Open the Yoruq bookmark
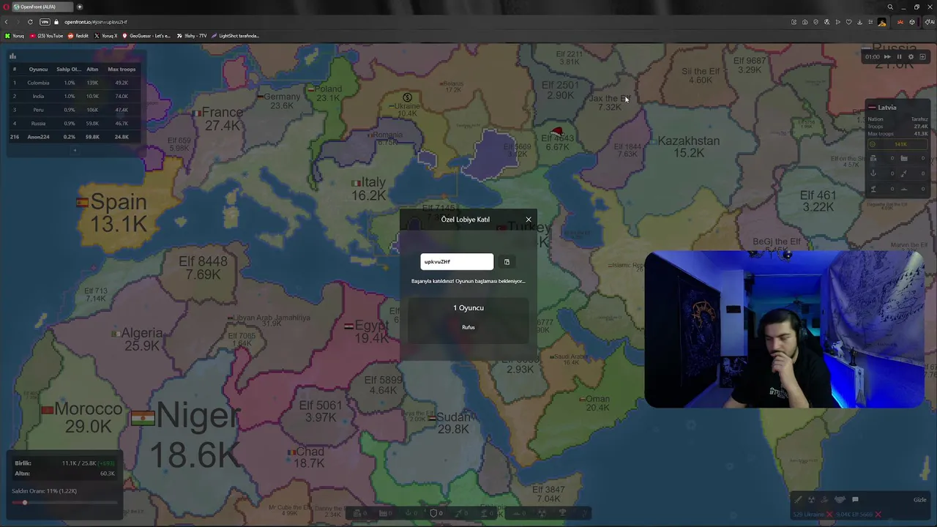937x527 pixels. pyautogui.click(x=15, y=36)
